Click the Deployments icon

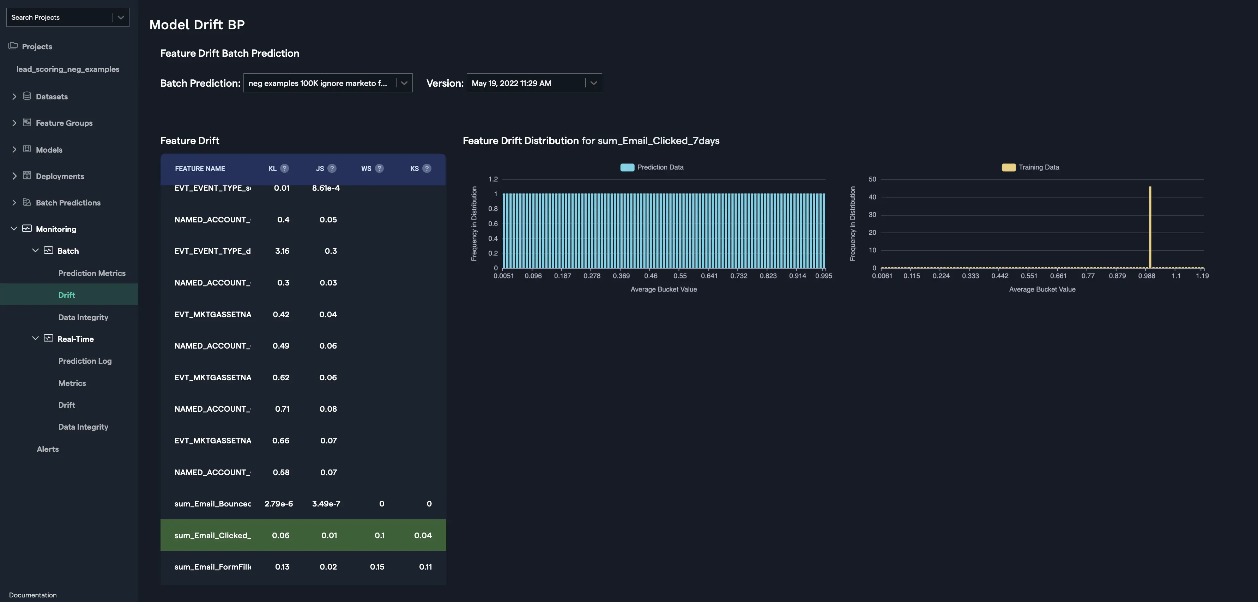[27, 176]
